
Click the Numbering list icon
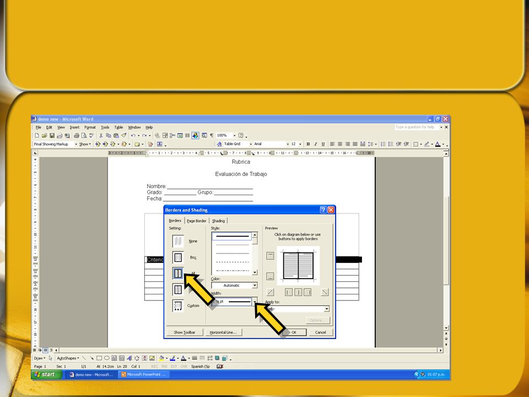384,144
